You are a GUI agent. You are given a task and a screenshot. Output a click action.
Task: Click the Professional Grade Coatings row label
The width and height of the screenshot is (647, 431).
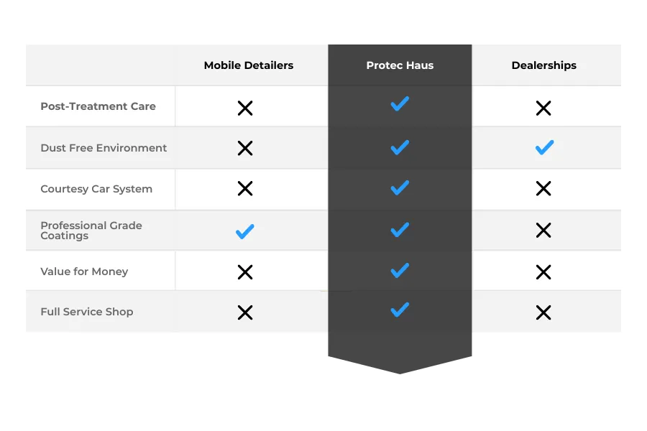coord(91,231)
